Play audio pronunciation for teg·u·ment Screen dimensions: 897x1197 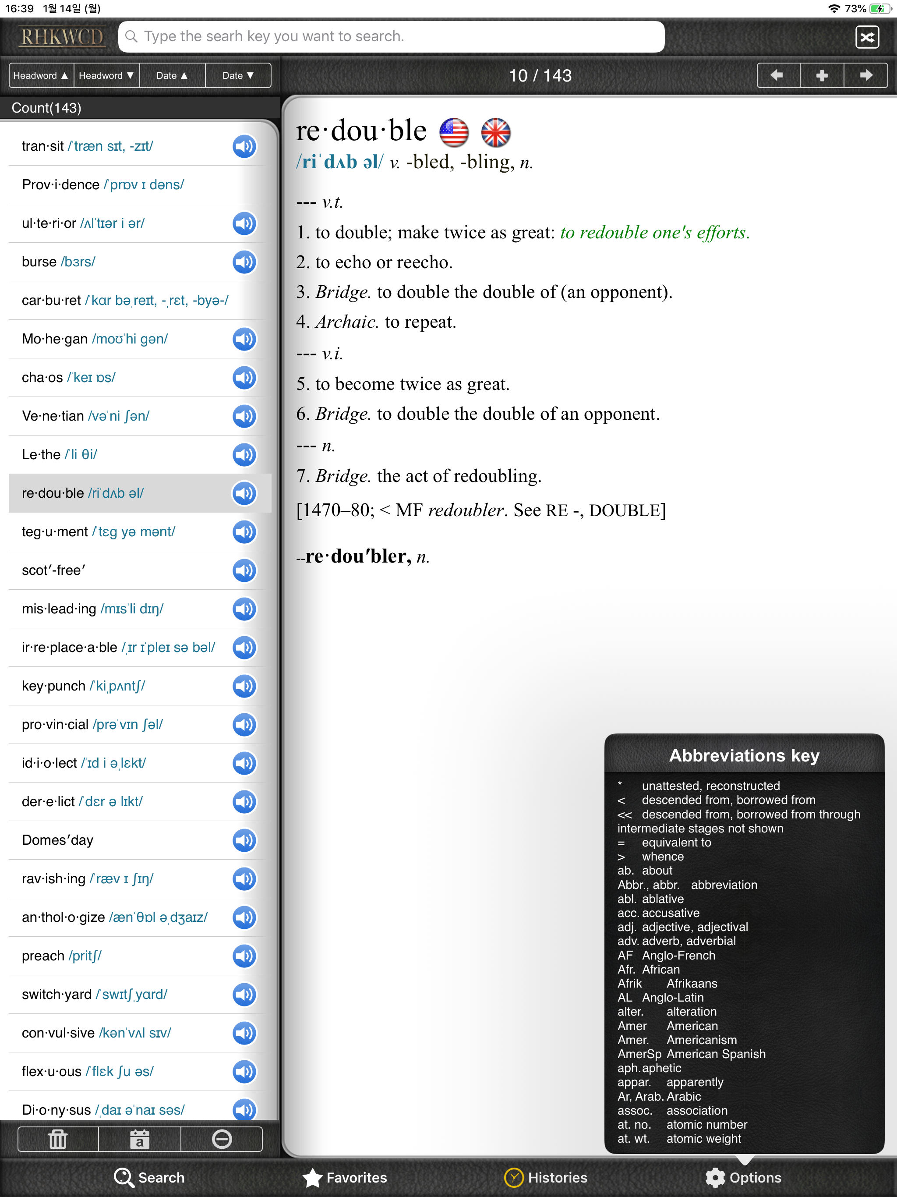coord(244,531)
